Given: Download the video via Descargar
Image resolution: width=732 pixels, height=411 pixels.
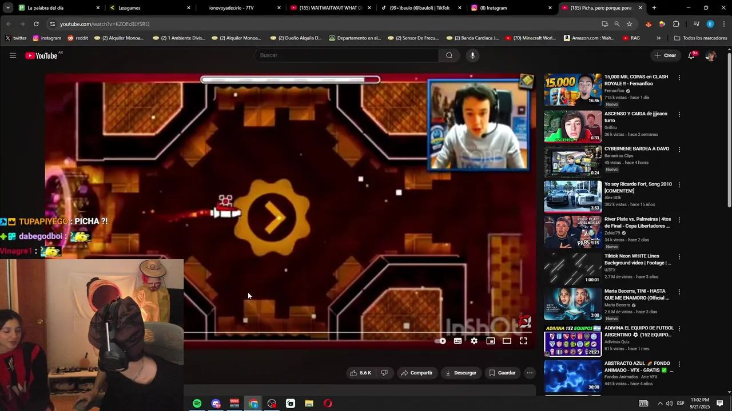Looking at the screenshot, I should [x=460, y=373].
